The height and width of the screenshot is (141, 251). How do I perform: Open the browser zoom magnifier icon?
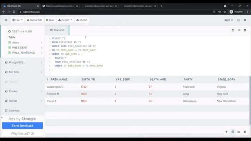(x=215, y=12)
